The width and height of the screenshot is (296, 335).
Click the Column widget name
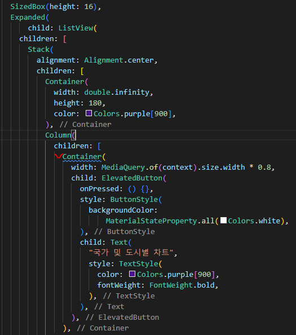58,135
